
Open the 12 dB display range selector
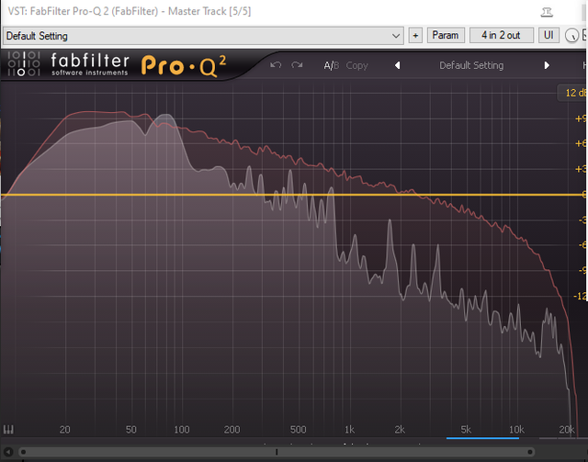[x=573, y=93]
